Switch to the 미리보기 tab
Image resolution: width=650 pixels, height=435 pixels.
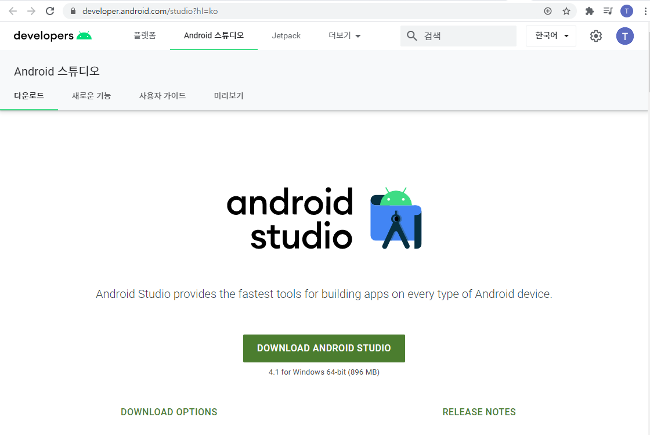pyautogui.click(x=229, y=96)
